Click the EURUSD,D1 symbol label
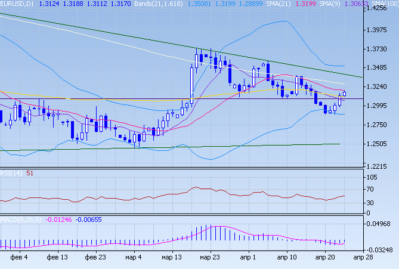Screen dimensions: 399x269 17,5
